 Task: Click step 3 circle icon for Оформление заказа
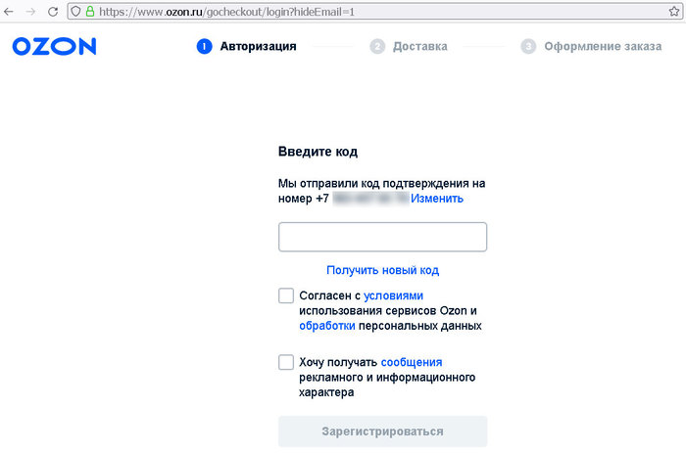pos(528,46)
